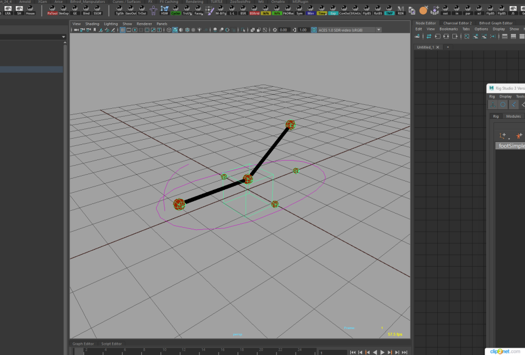This screenshot has width=525, height=355.
Task: Open the viewport View menu
Action: (x=77, y=24)
